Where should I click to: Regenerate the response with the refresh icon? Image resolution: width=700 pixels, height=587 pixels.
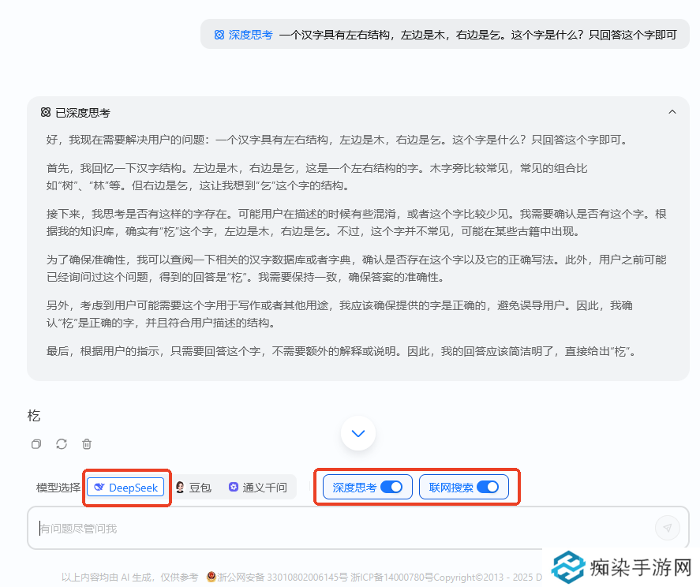click(62, 444)
